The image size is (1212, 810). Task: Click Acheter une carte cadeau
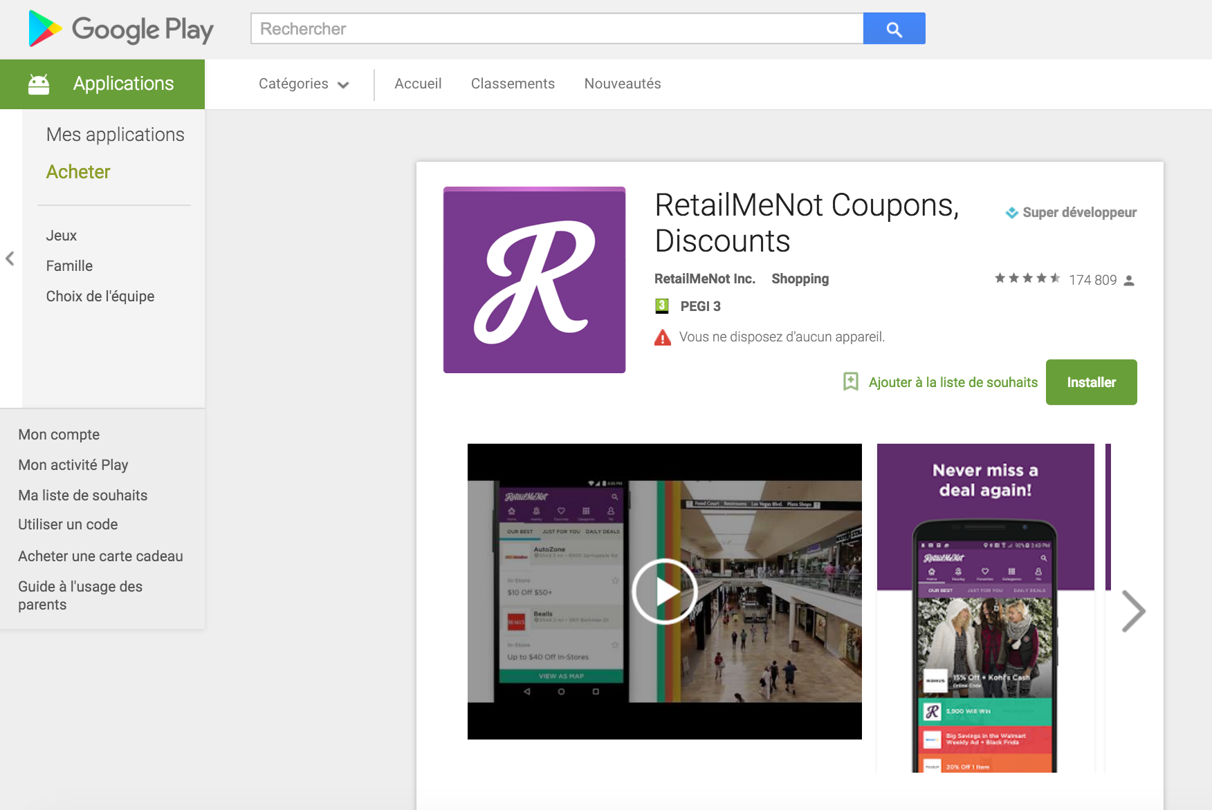tap(100, 556)
